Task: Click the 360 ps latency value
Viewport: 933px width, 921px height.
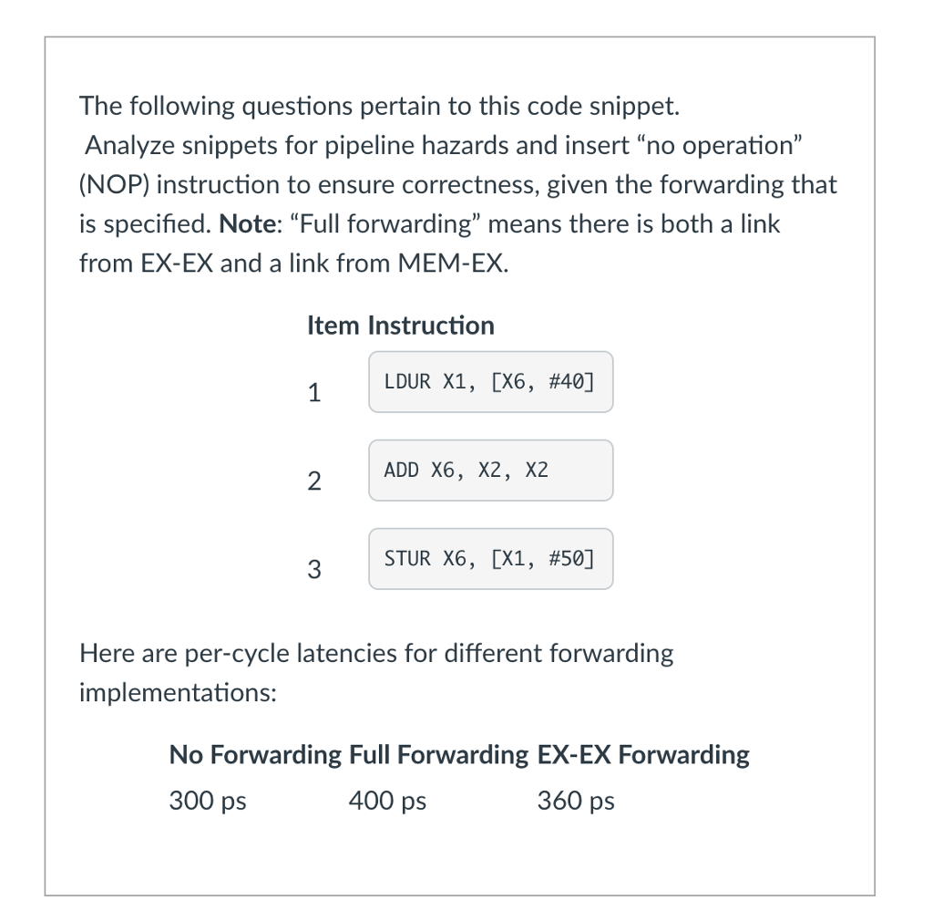Action: [576, 802]
